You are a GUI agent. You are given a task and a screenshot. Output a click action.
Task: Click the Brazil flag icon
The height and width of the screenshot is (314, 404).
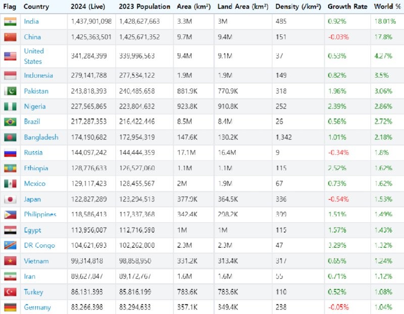[10, 122]
